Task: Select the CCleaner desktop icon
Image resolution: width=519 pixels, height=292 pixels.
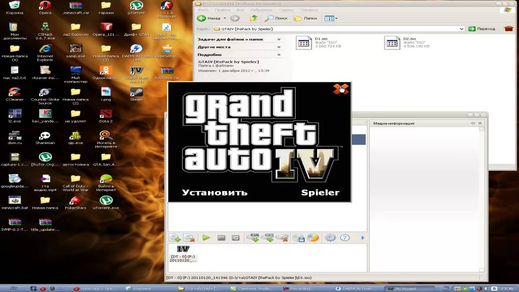Action: pos(15,94)
